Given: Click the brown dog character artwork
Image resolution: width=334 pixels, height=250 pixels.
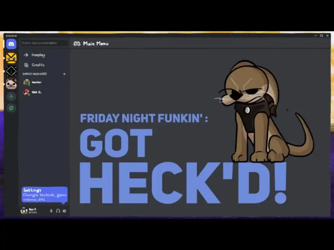Looking at the screenshot, I should (x=264, y=111).
